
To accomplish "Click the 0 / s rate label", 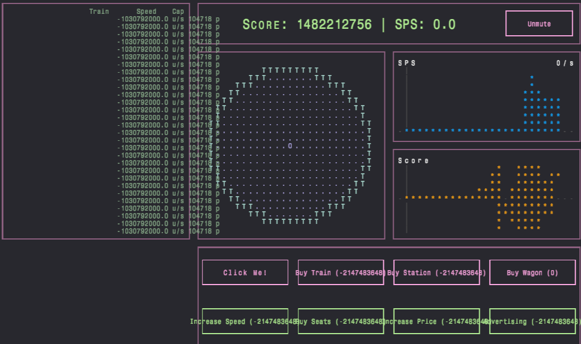I will [x=565, y=63].
